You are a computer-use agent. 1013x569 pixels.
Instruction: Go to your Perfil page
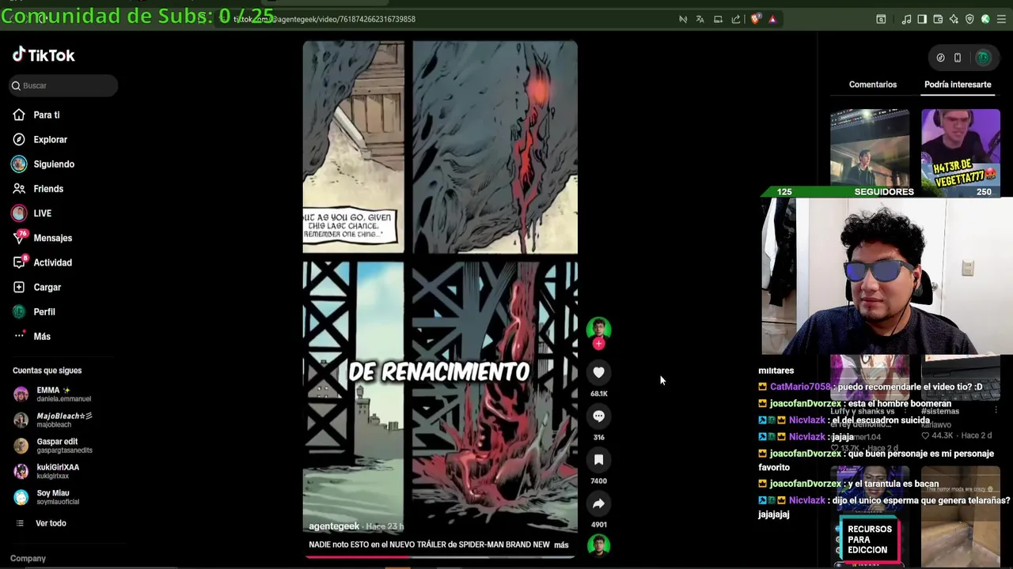(44, 311)
